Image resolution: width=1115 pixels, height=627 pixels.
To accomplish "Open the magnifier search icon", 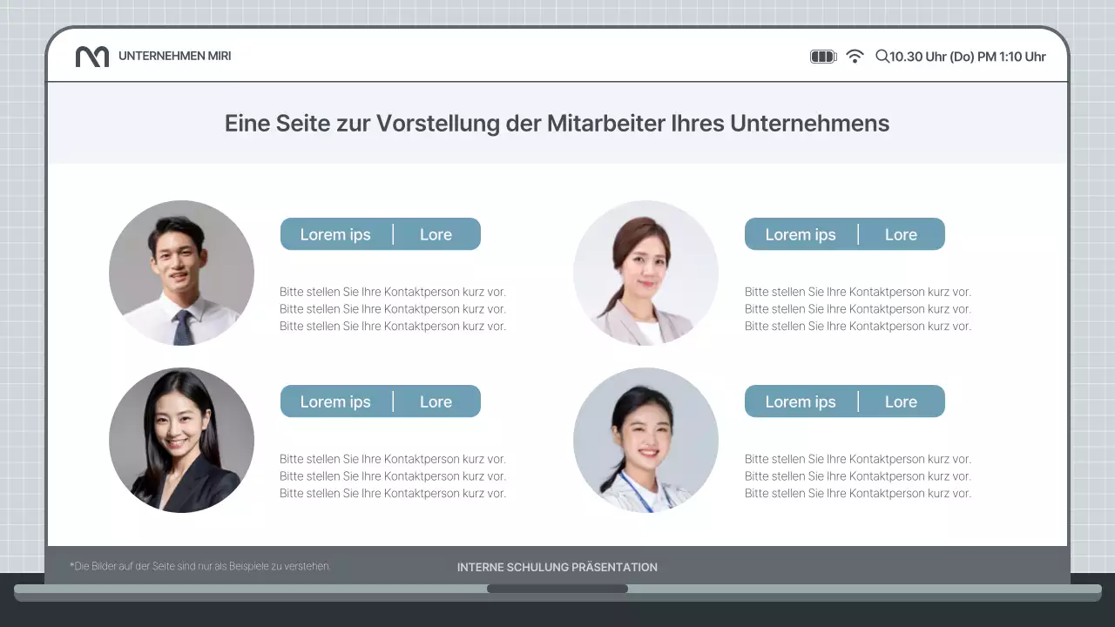I will (883, 56).
